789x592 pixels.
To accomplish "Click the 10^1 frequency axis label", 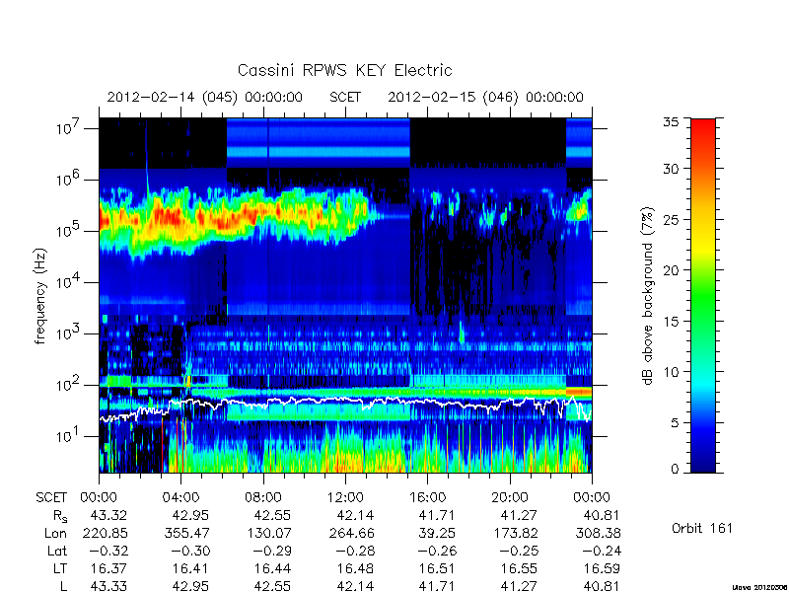I will tap(66, 435).
